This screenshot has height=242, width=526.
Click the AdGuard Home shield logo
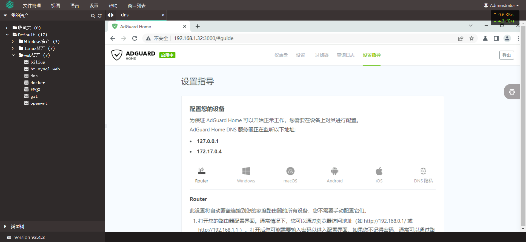117,55
